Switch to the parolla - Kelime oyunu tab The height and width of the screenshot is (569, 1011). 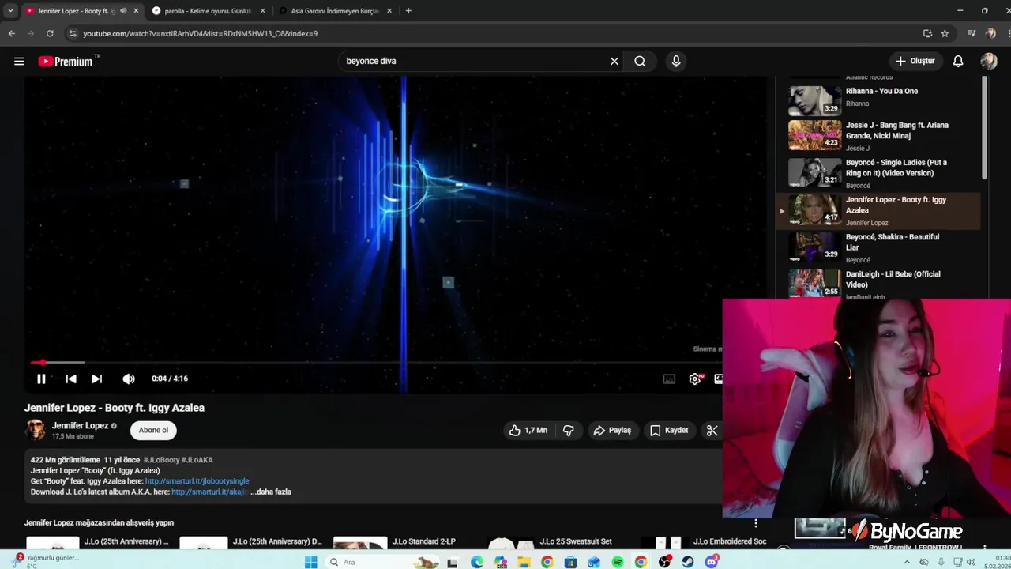coord(207,11)
